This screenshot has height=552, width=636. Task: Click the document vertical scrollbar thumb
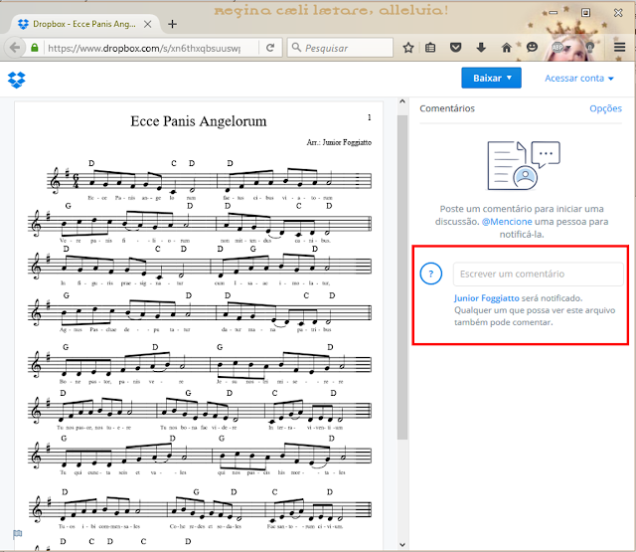(401, 277)
